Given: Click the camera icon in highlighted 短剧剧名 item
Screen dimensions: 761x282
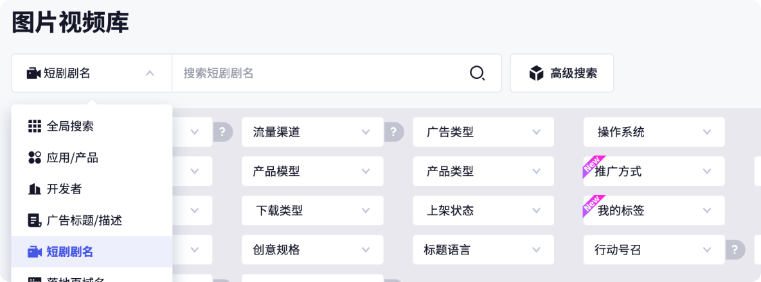Looking at the screenshot, I should pos(35,252).
